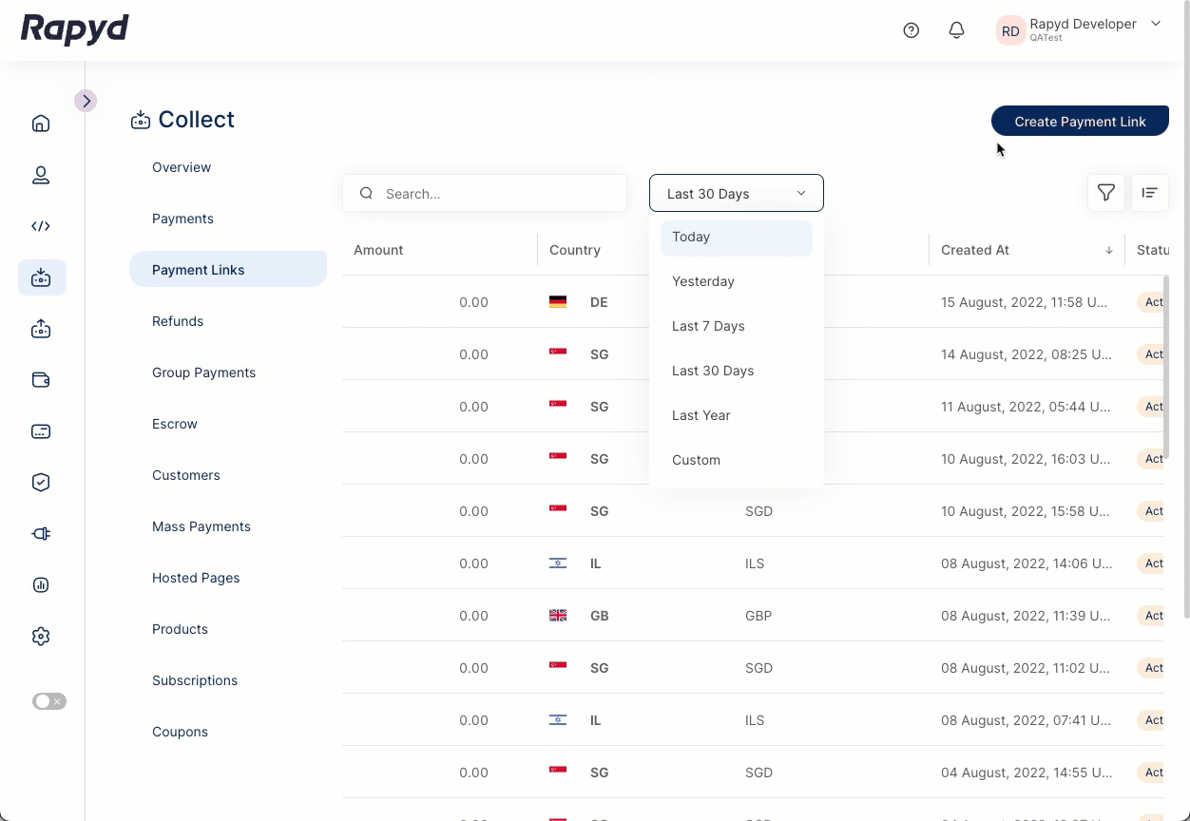Image resolution: width=1190 pixels, height=821 pixels.
Task: Click the Rapyd logo
Action: click(x=75, y=29)
